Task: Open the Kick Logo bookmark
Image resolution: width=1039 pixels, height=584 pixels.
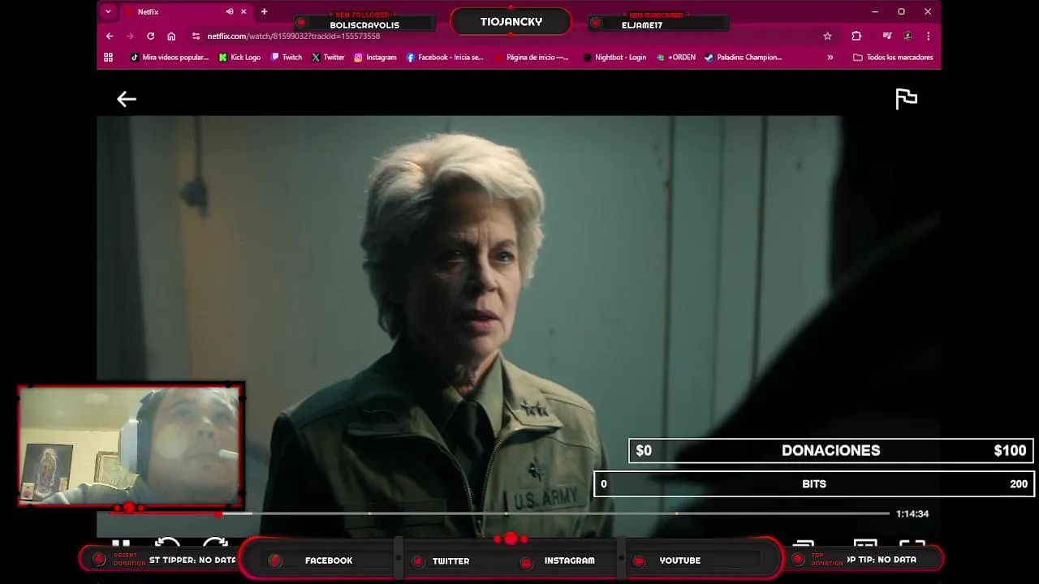Action: (239, 58)
